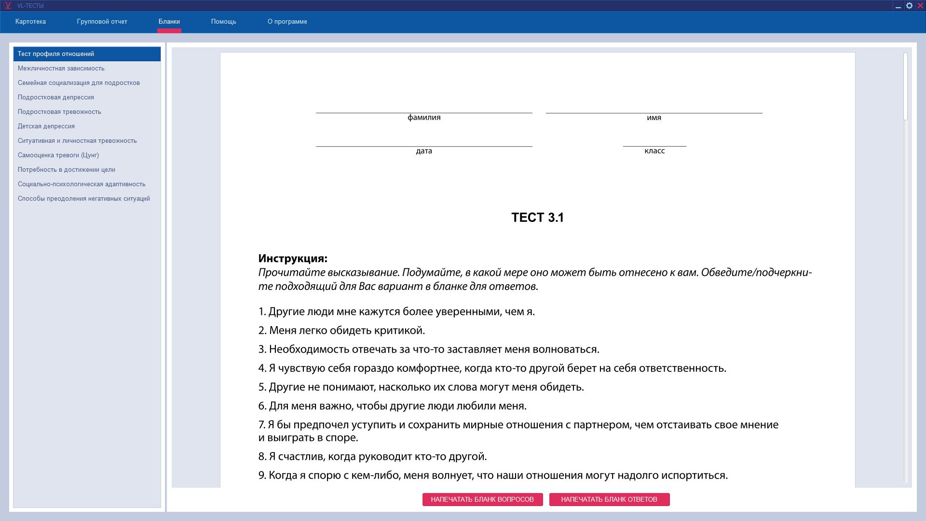The width and height of the screenshot is (926, 521).
Task: Minimize the VL-ТЕСТЫ window
Action: (898, 6)
